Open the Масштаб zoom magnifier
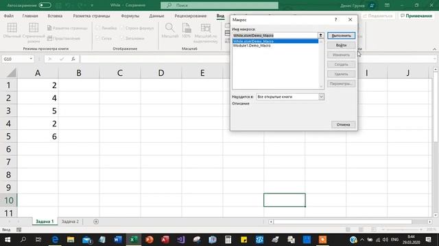 click(169, 28)
